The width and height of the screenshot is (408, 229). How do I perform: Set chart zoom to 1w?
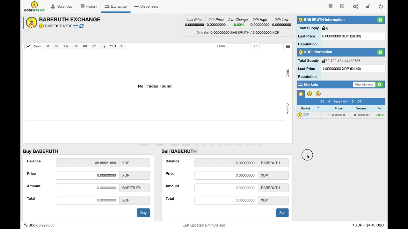tap(66, 46)
